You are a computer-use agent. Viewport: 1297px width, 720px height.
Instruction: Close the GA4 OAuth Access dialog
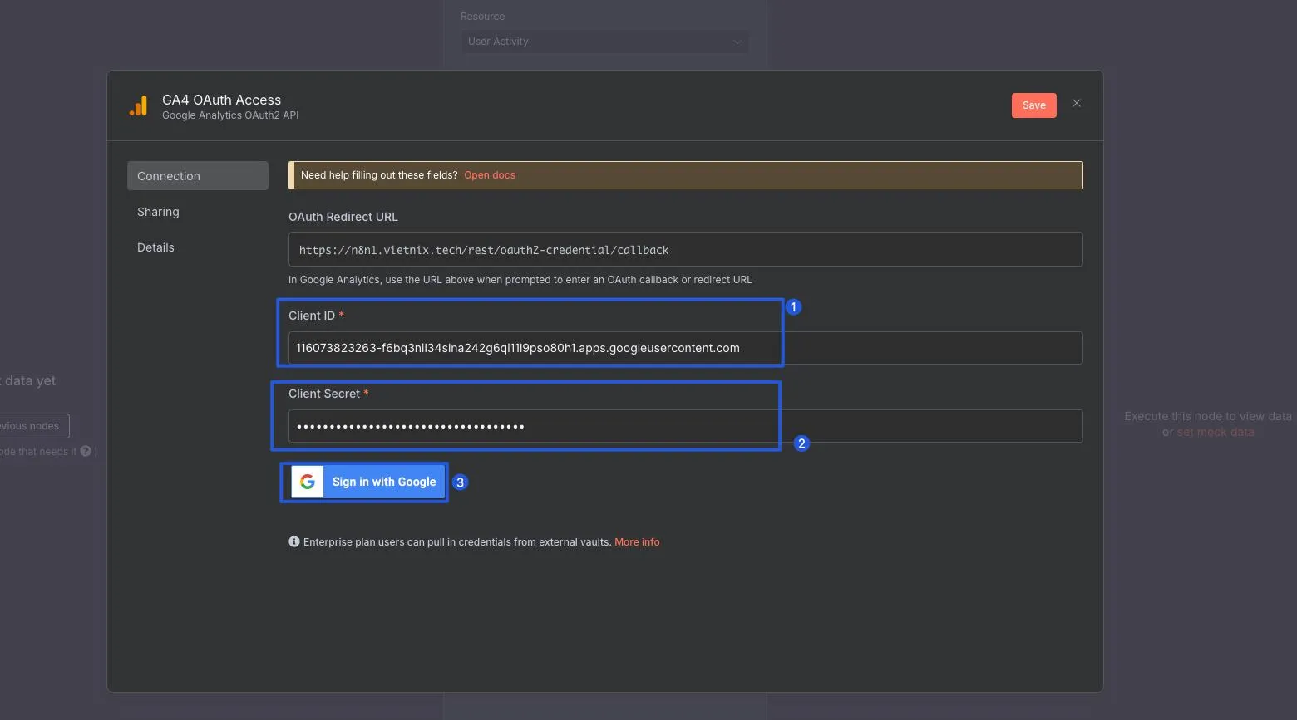(x=1077, y=103)
